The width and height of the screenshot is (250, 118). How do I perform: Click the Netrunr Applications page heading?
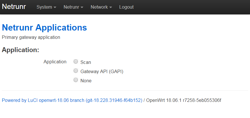[44, 27]
